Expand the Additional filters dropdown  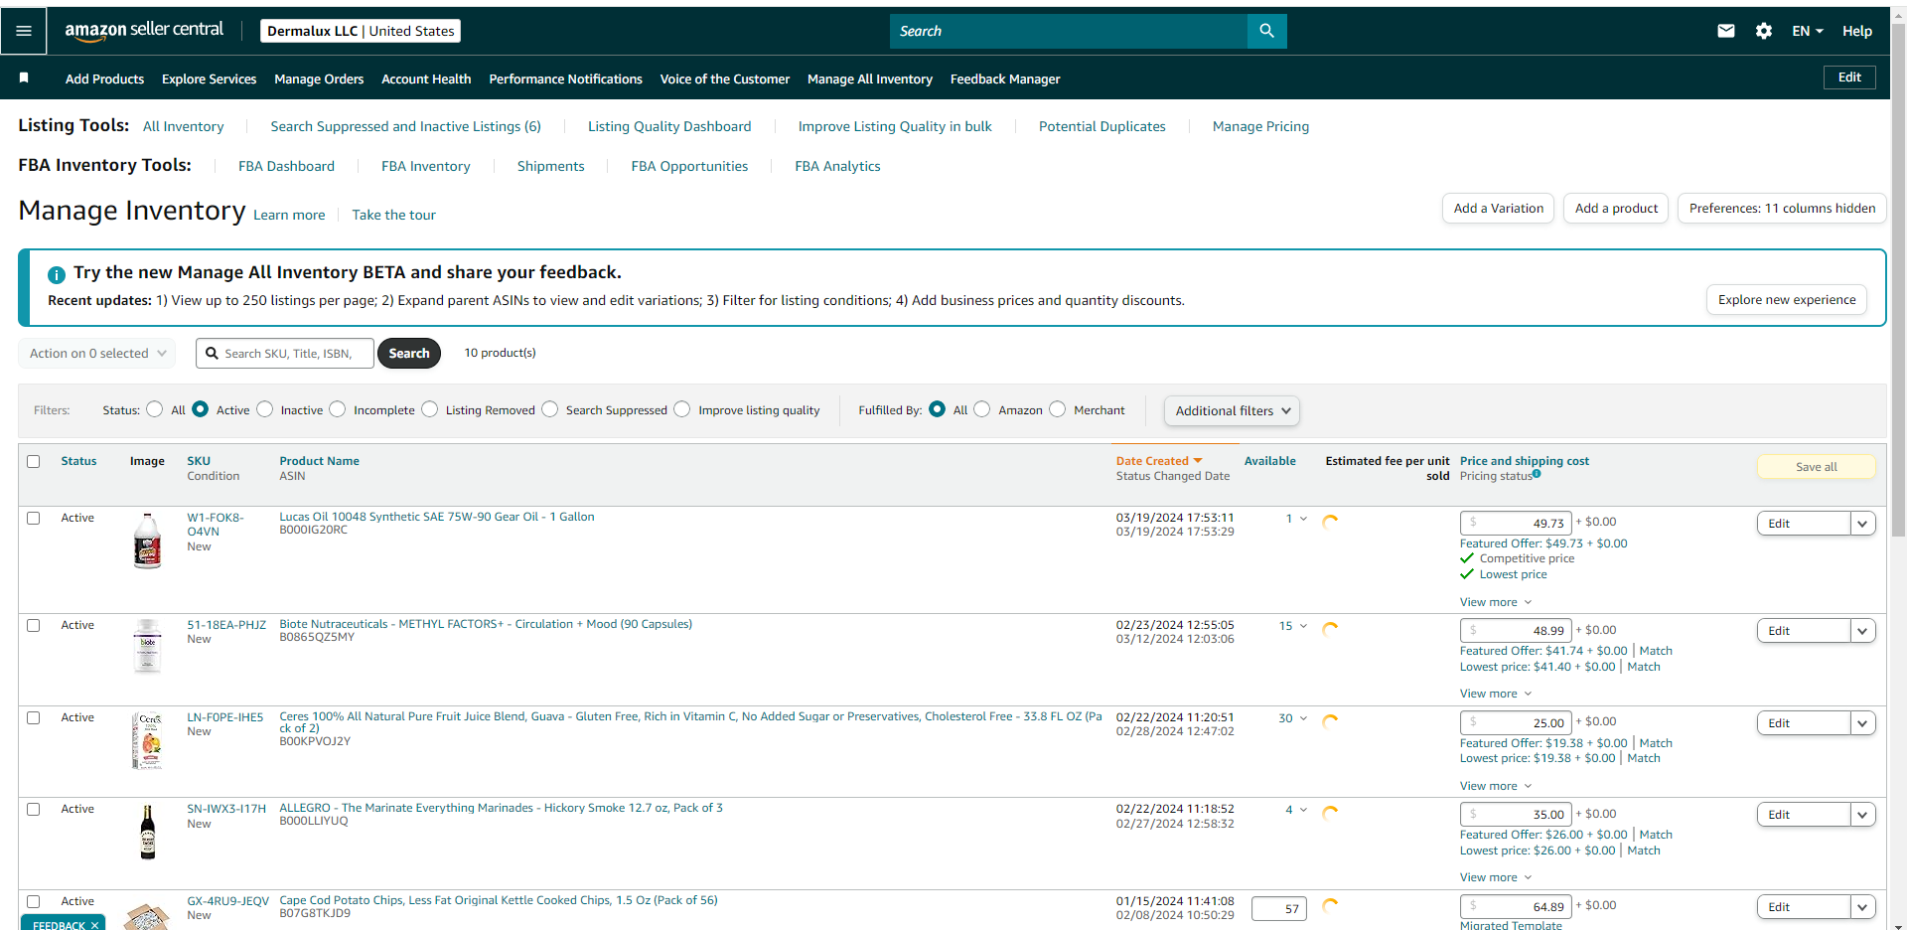pyautogui.click(x=1232, y=410)
